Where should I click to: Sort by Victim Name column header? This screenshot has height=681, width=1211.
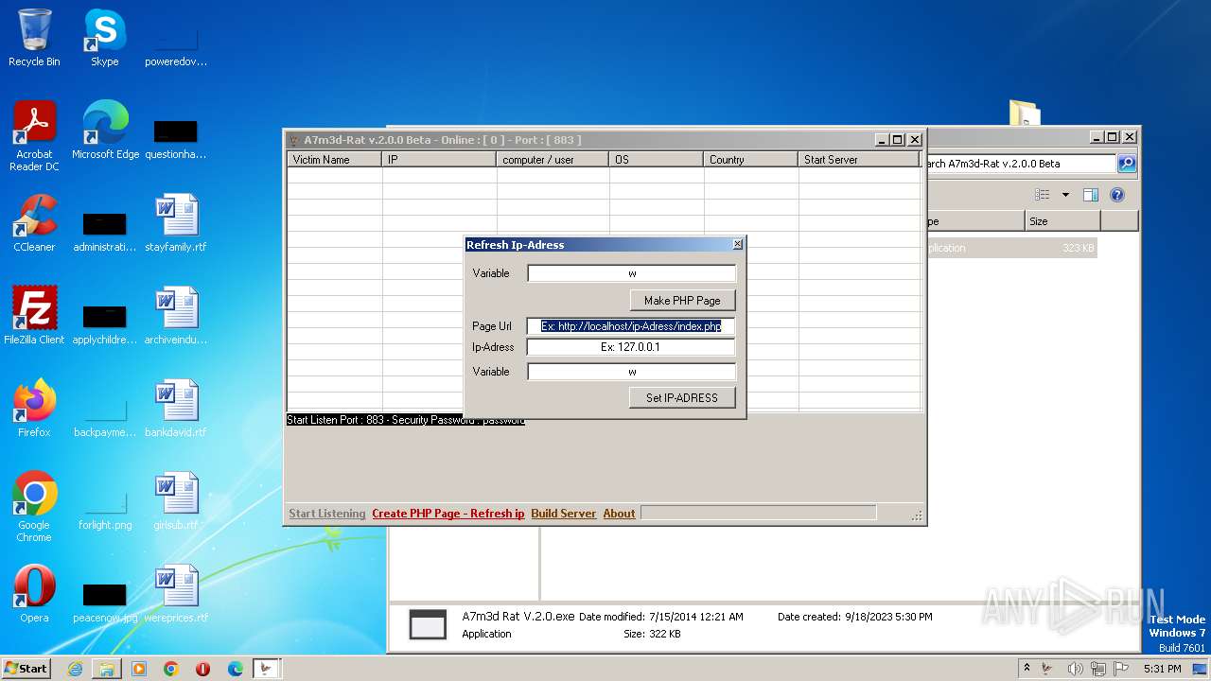tap(335, 160)
